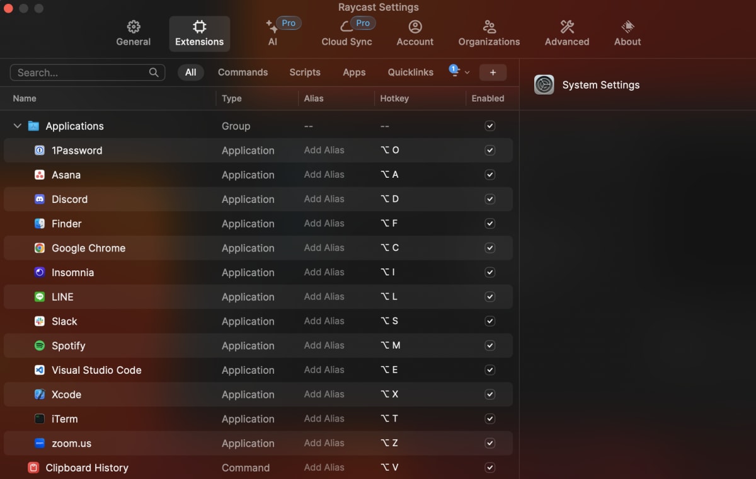
Task: Select the Spotify row name
Action: pyautogui.click(x=69, y=346)
